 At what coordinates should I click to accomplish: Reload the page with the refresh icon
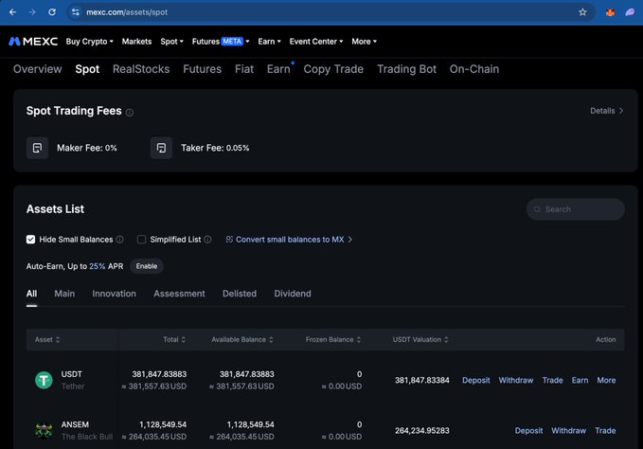pos(52,12)
